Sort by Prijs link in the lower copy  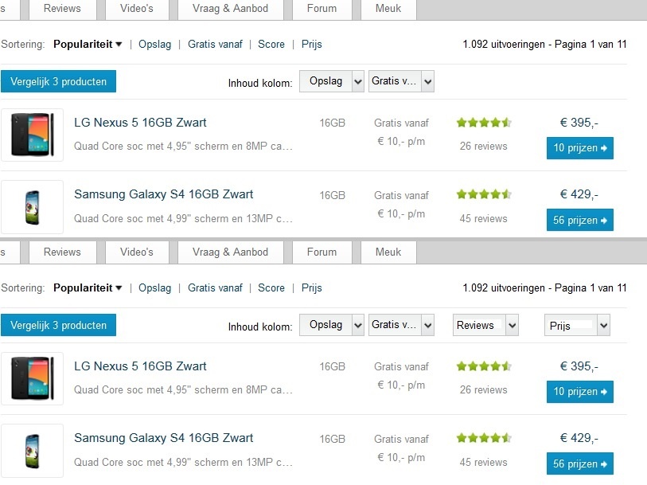coord(311,287)
